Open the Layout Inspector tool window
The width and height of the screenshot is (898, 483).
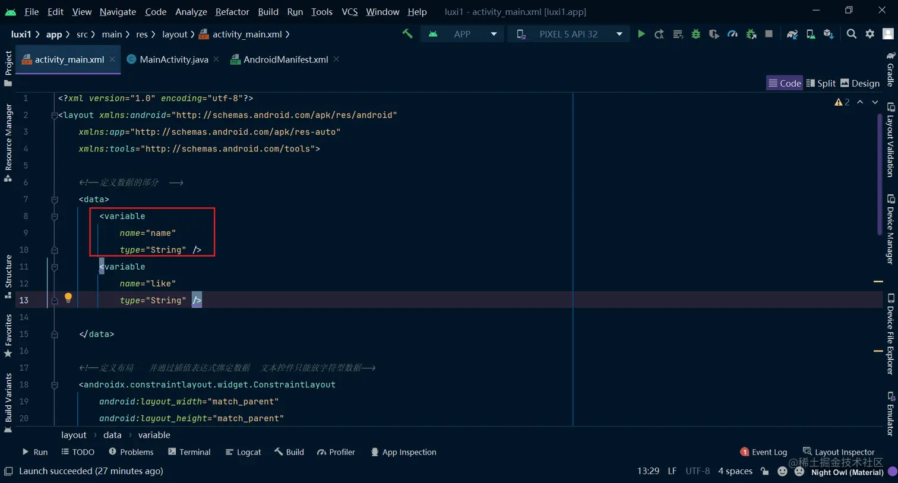tap(839, 452)
